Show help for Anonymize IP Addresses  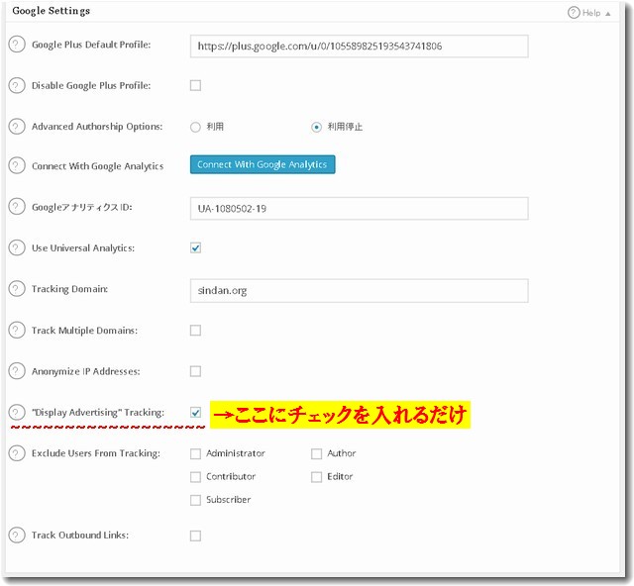pyautogui.click(x=16, y=371)
